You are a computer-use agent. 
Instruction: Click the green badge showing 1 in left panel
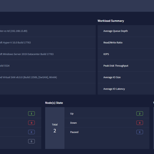coord(31,113)
